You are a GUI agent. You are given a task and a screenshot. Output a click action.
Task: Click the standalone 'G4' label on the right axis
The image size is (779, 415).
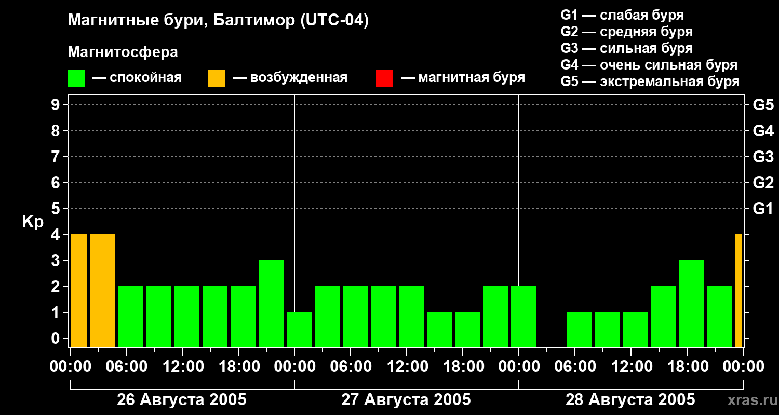763,131
